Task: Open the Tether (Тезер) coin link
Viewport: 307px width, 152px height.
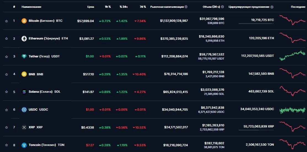Action: pyautogui.click(x=39, y=56)
